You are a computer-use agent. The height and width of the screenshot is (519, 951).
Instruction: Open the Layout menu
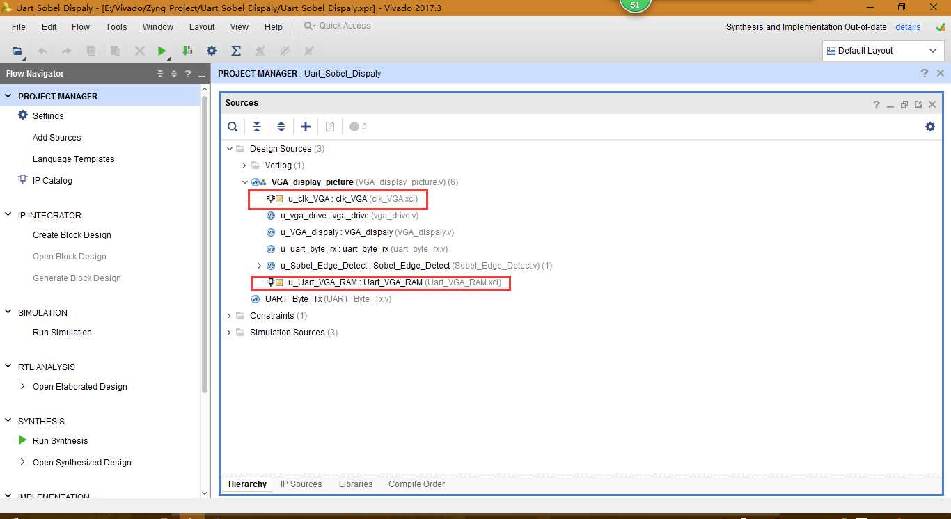tap(202, 27)
